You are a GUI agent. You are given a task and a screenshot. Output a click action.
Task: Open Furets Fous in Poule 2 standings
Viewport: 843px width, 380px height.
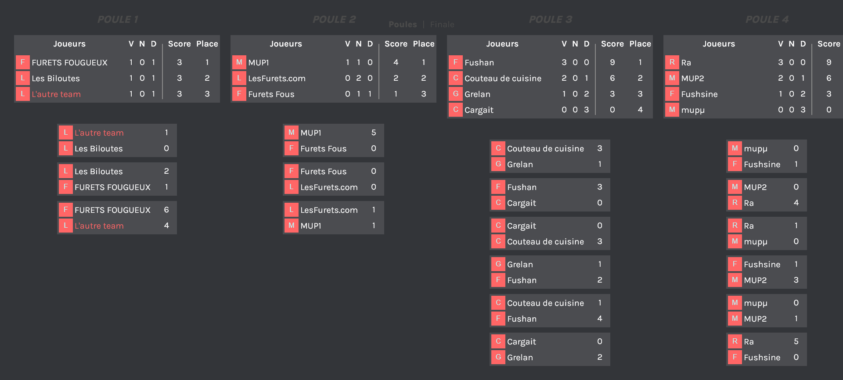(x=271, y=94)
